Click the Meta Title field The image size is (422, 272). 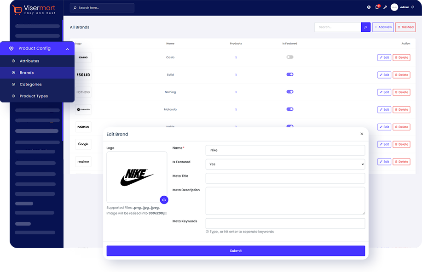click(x=285, y=178)
